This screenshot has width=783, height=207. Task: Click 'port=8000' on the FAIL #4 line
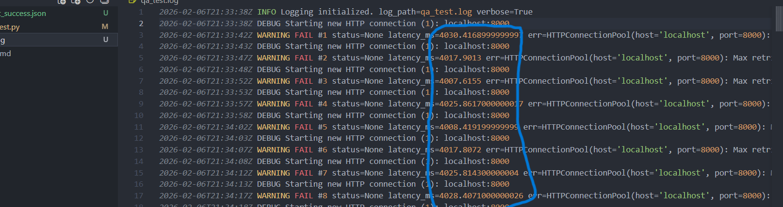coord(740,103)
